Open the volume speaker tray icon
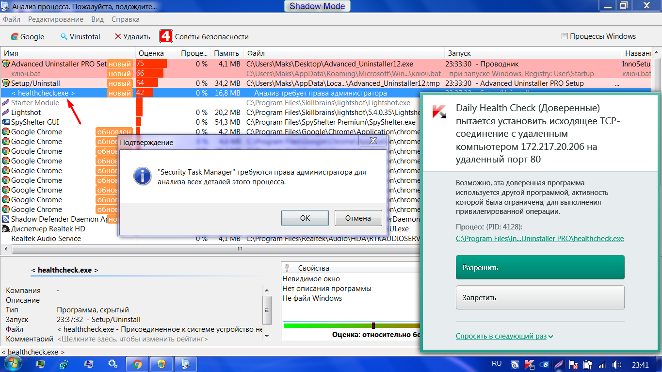The image size is (662, 372). click(617, 364)
